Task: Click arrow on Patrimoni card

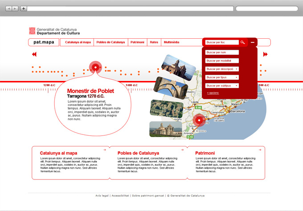Action: click(x=260, y=150)
